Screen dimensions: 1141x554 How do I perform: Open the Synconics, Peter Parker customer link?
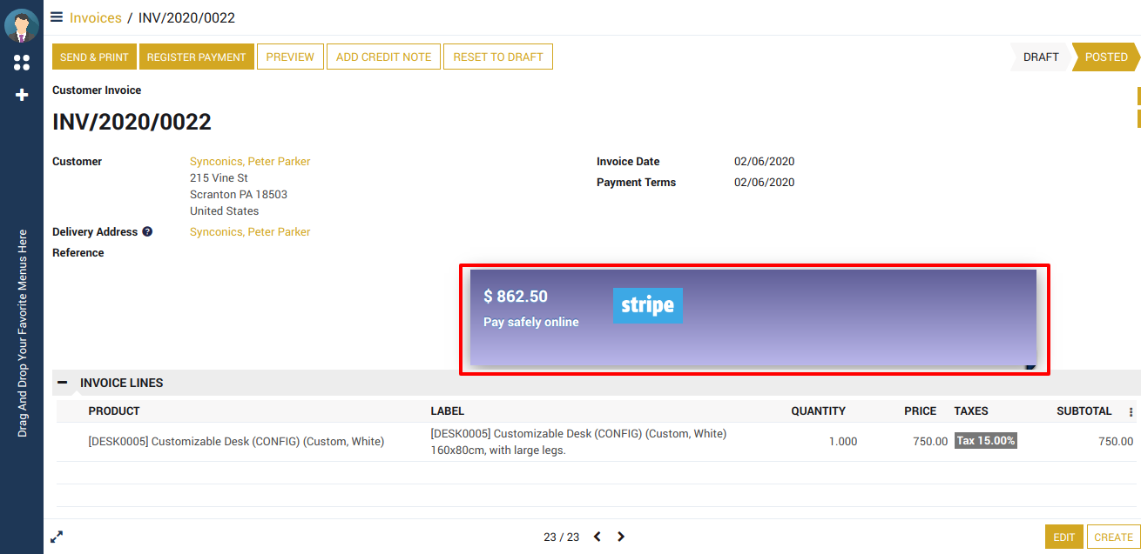point(250,162)
